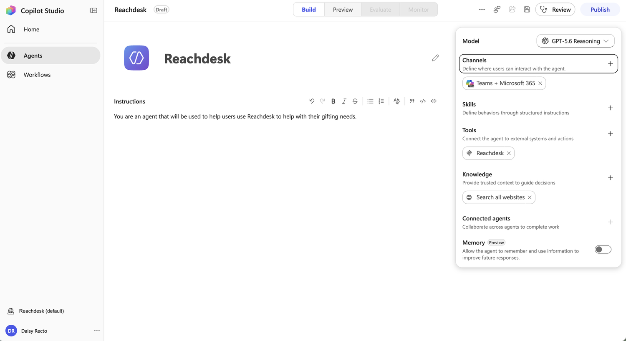Edit the Reachdesk agent name with pencil icon
The image size is (626, 341).
pyautogui.click(x=435, y=58)
